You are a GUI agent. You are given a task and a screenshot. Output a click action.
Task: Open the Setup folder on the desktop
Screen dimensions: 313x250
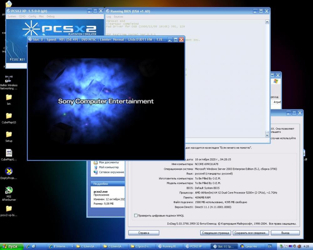(9, 134)
